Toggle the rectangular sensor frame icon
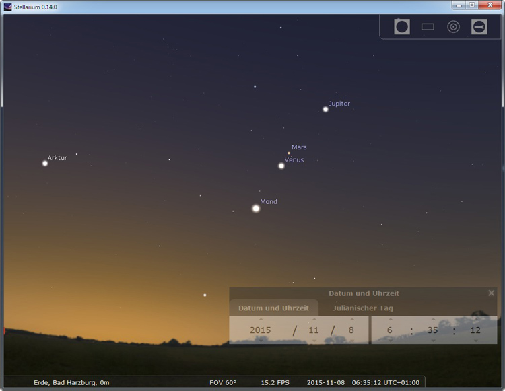 428,27
